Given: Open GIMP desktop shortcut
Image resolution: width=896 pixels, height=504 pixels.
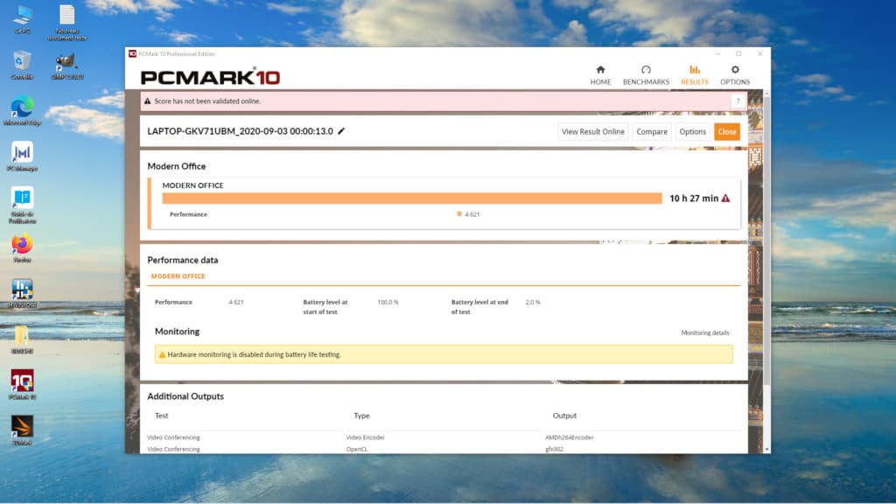Looking at the screenshot, I should coord(66,66).
